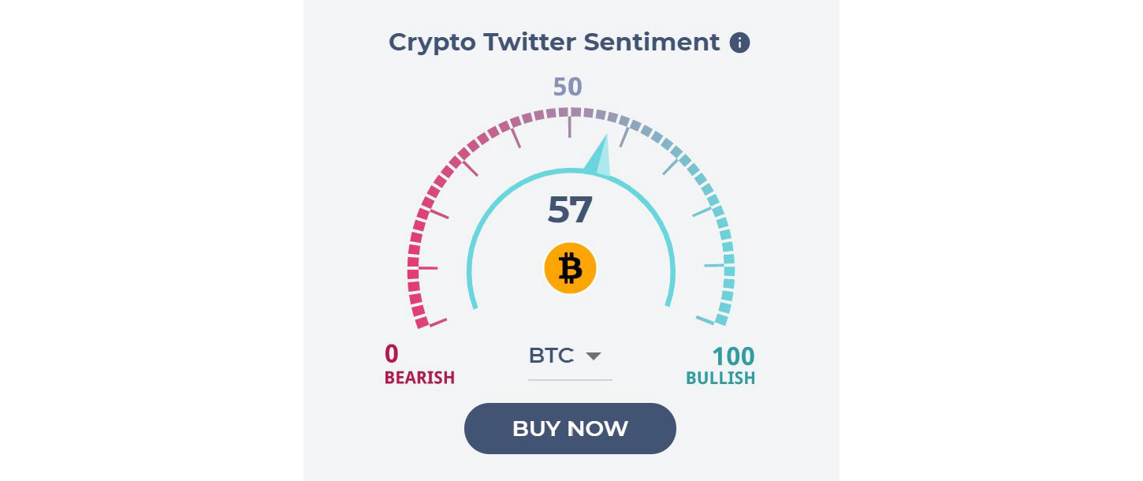Click the sentiment score 57

(x=570, y=210)
